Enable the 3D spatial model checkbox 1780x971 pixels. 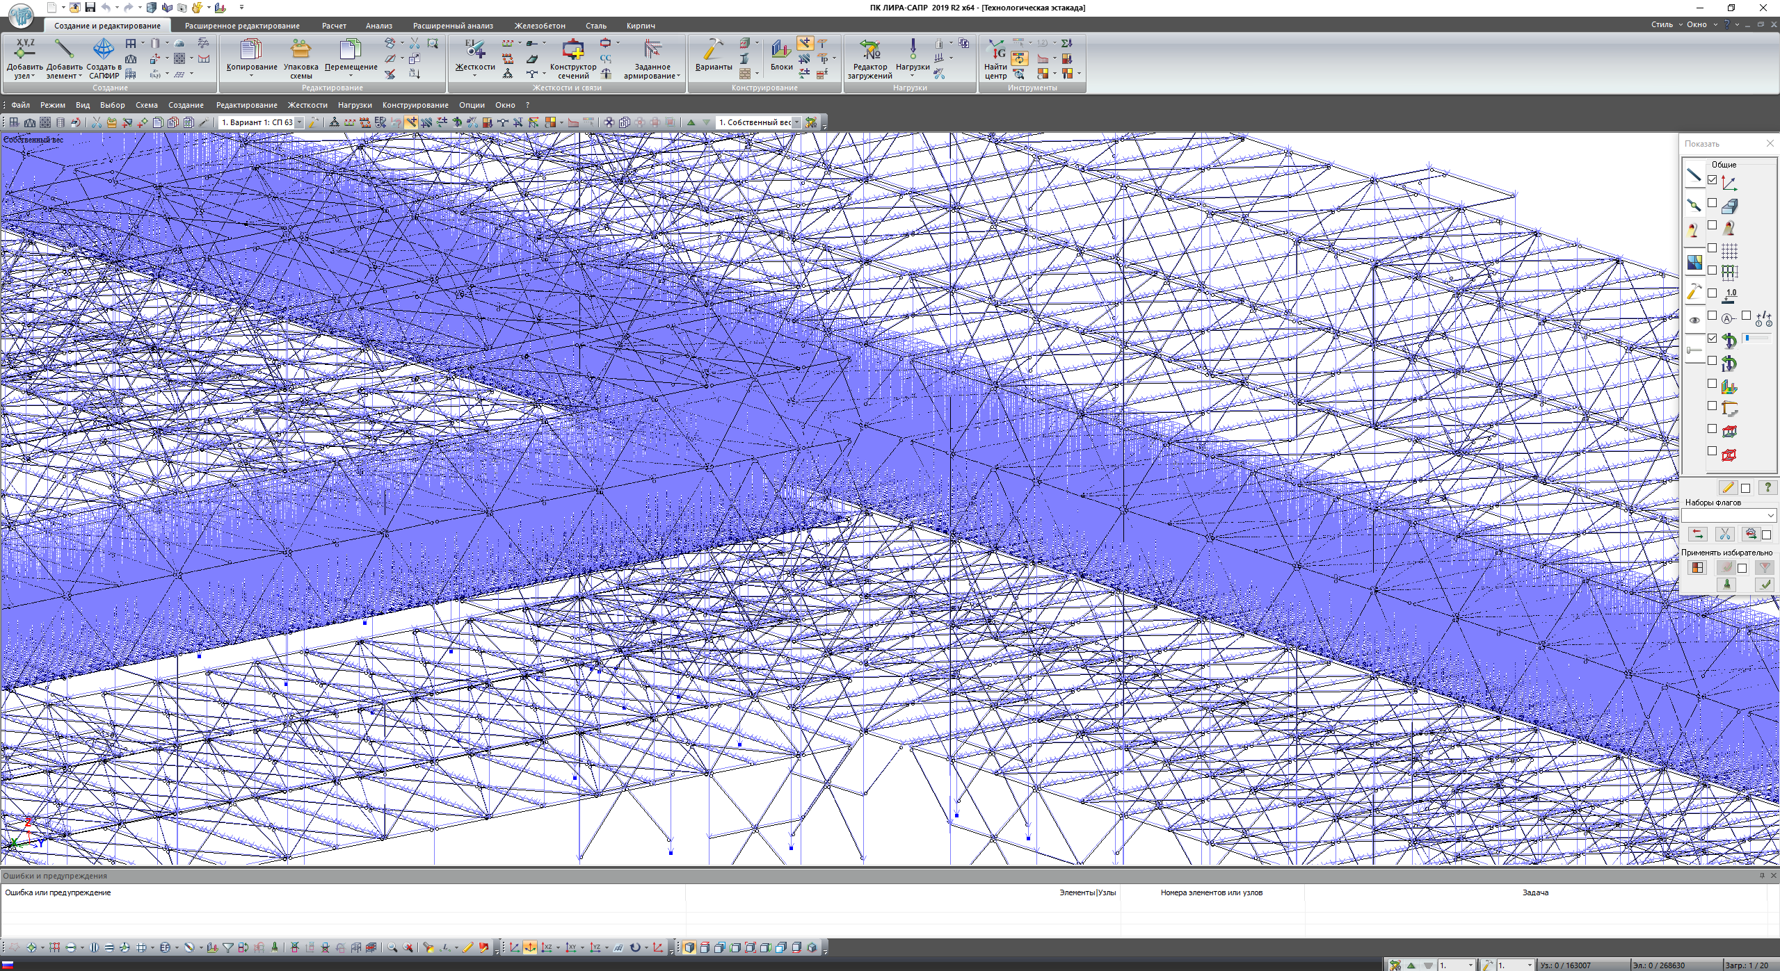(1713, 203)
